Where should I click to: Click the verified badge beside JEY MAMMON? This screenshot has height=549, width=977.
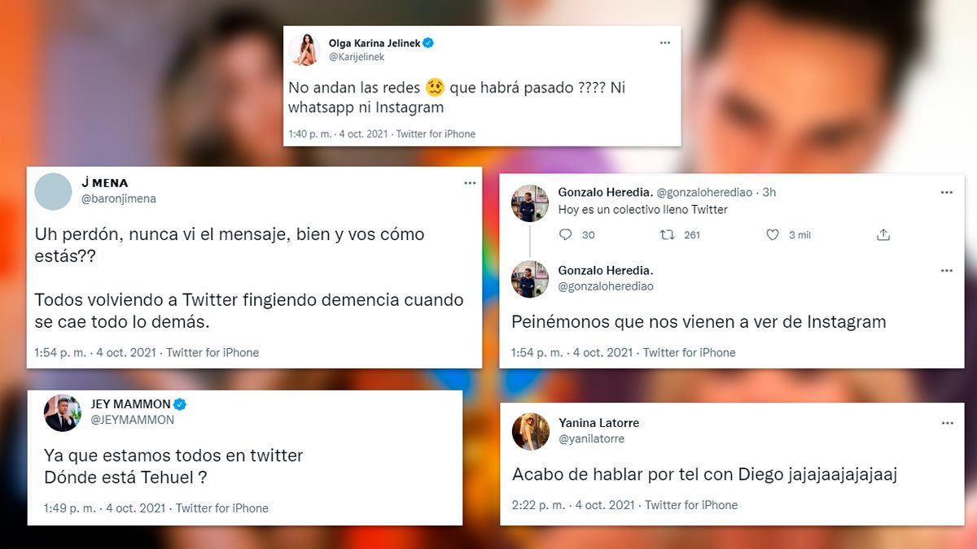click(x=182, y=404)
